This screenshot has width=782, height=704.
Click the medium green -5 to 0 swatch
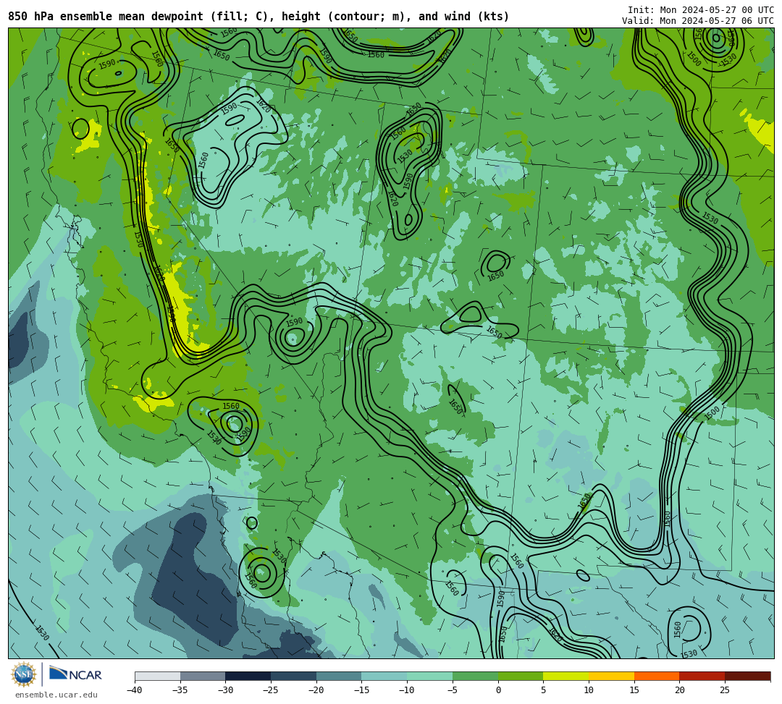[475, 676]
